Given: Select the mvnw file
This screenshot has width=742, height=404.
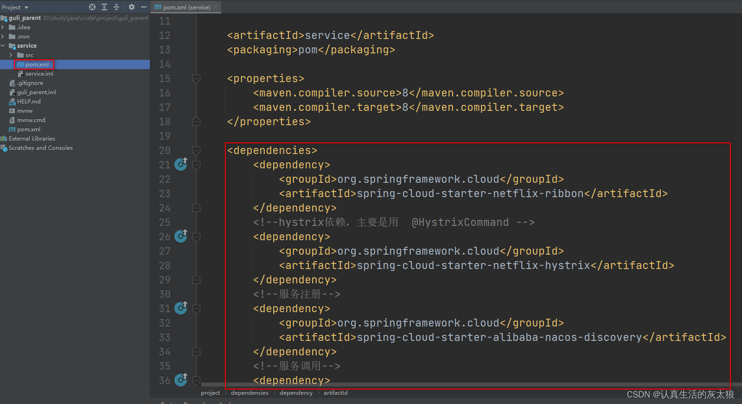Looking at the screenshot, I should click(21, 111).
